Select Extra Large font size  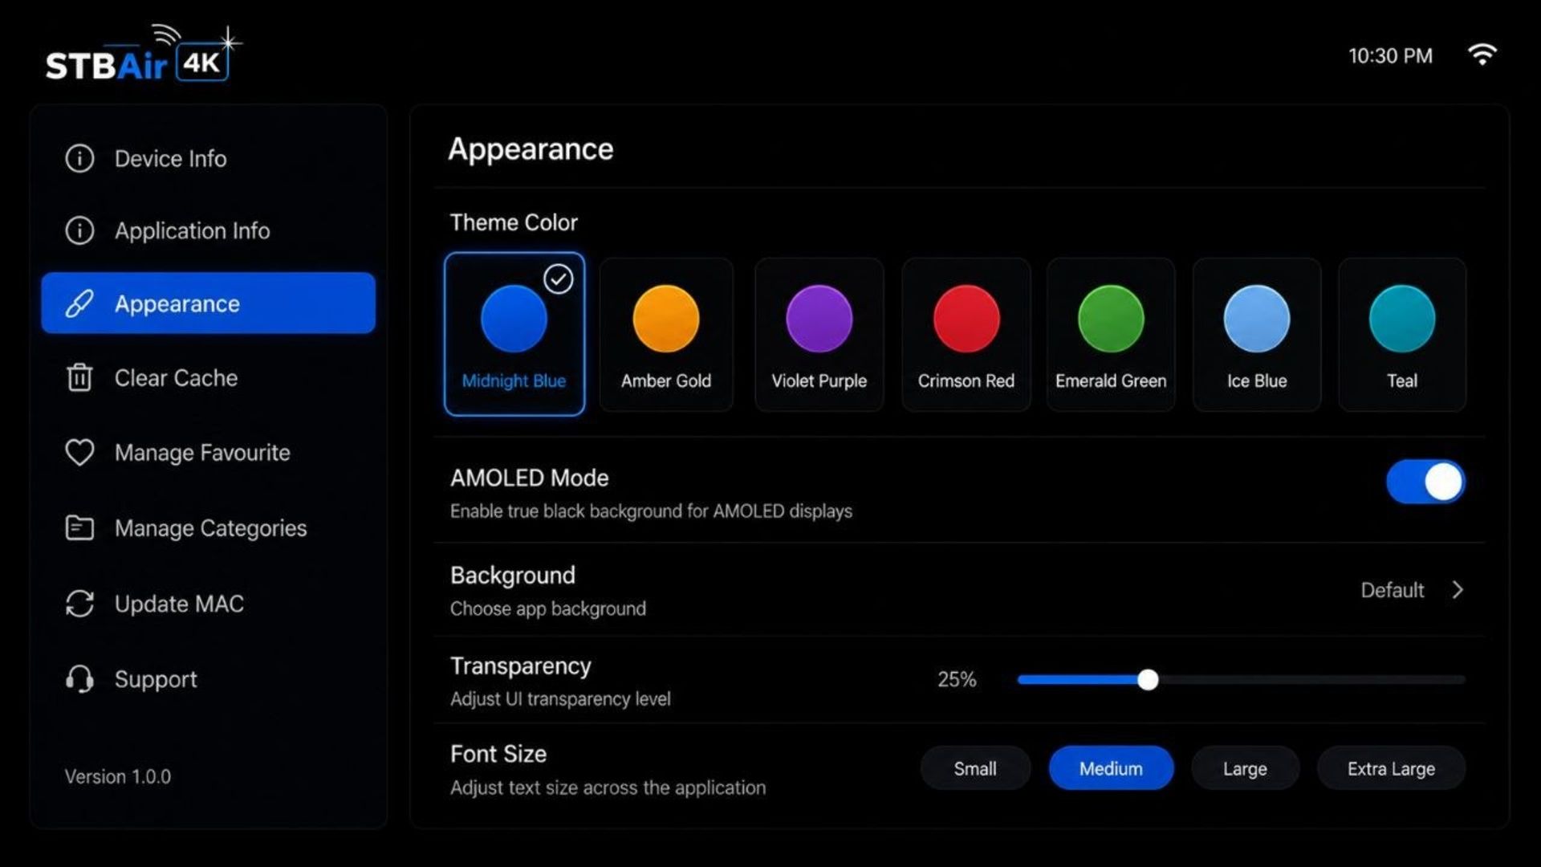[x=1391, y=768]
